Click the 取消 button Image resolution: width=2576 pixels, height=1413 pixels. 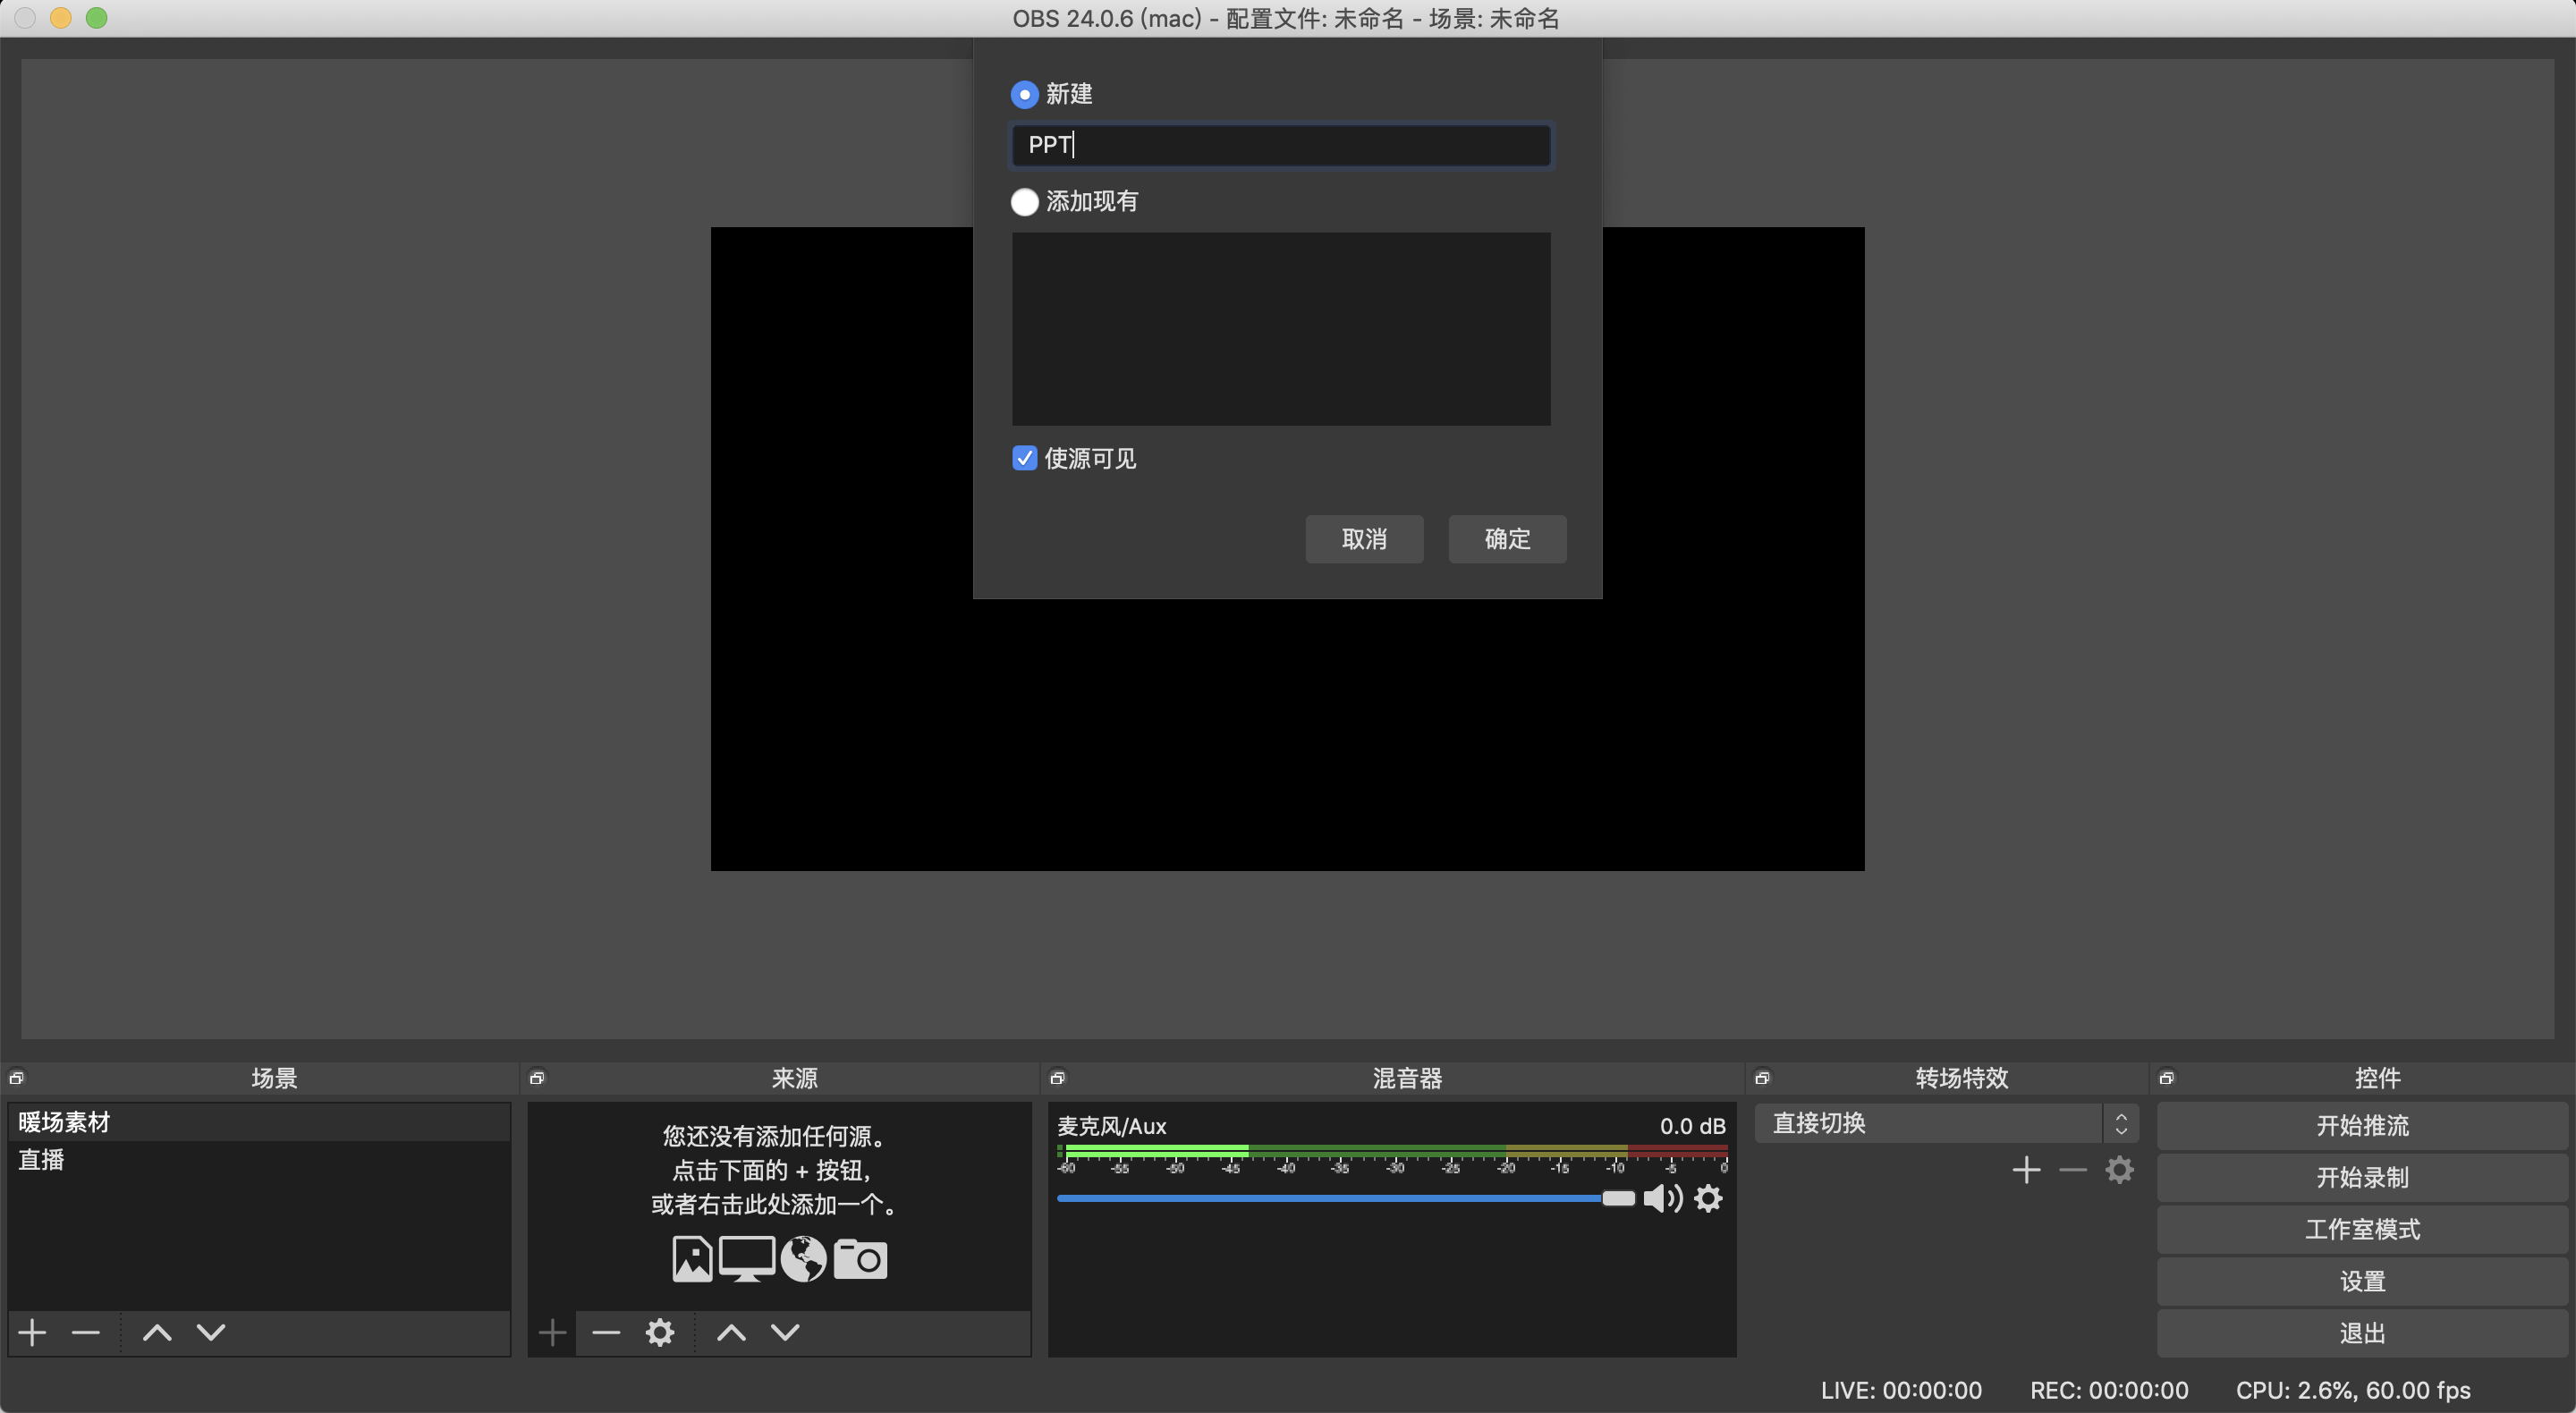[1363, 539]
